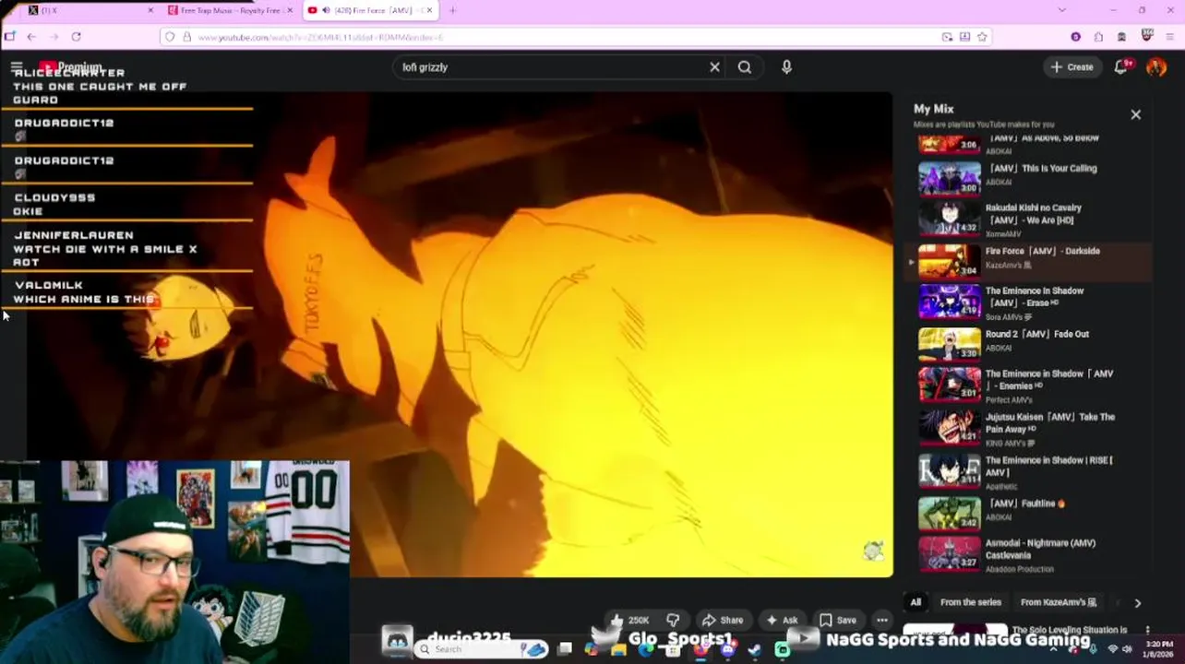Go back in the browser

pyautogui.click(x=31, y=37)
